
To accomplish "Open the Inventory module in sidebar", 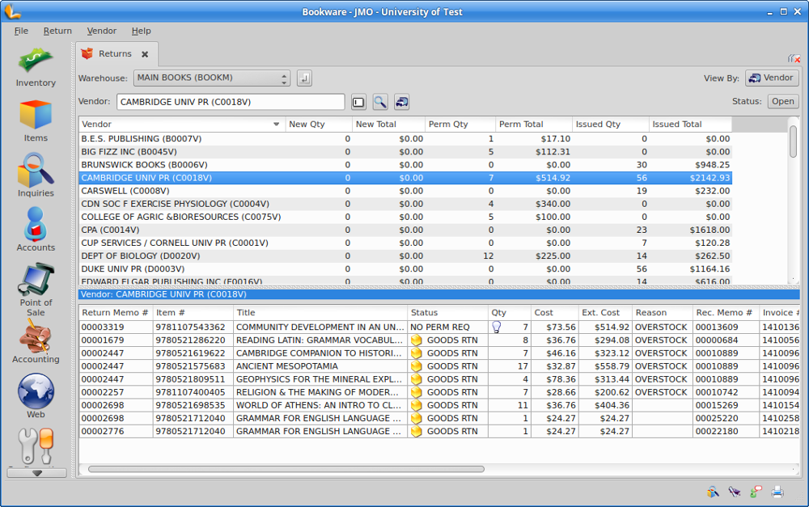I will tap(36, 68).
